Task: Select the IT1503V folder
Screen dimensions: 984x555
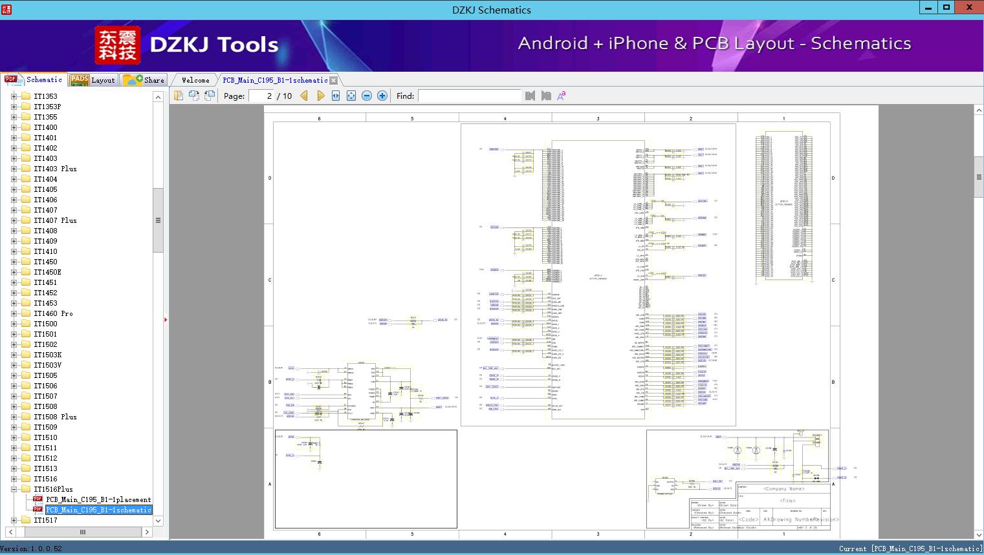Action: pos(47,365)
